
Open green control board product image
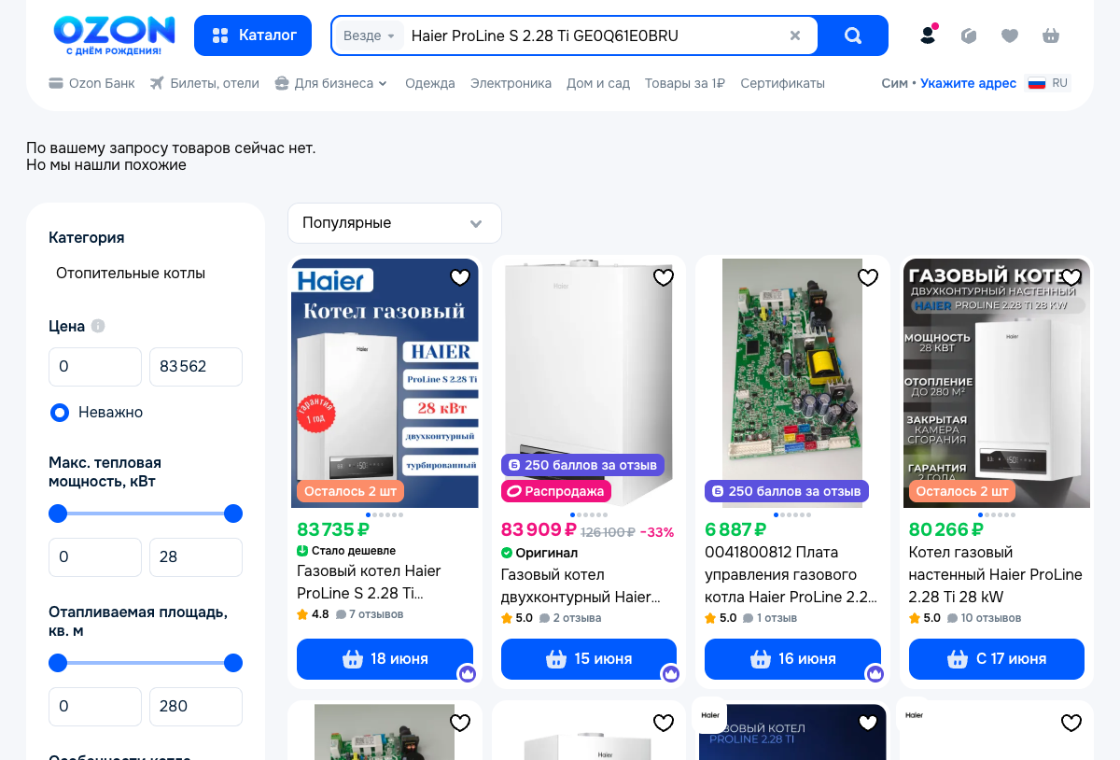792,383
